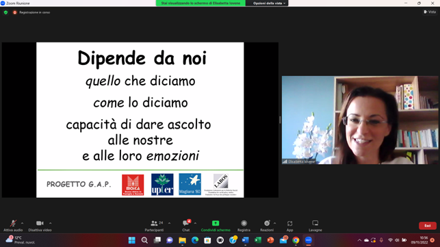Open the Opzioni della vista menu

(x=269, y=3)
